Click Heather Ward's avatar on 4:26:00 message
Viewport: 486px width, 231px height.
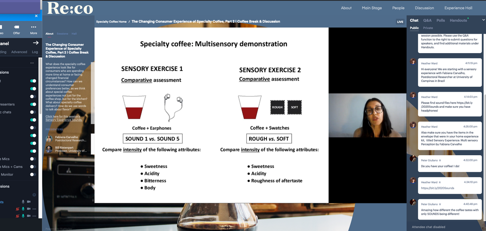click(413, 125)
